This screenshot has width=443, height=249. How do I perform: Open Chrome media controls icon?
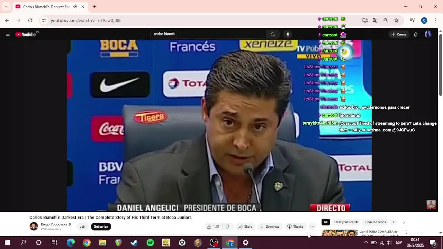(x=412, y=20)
